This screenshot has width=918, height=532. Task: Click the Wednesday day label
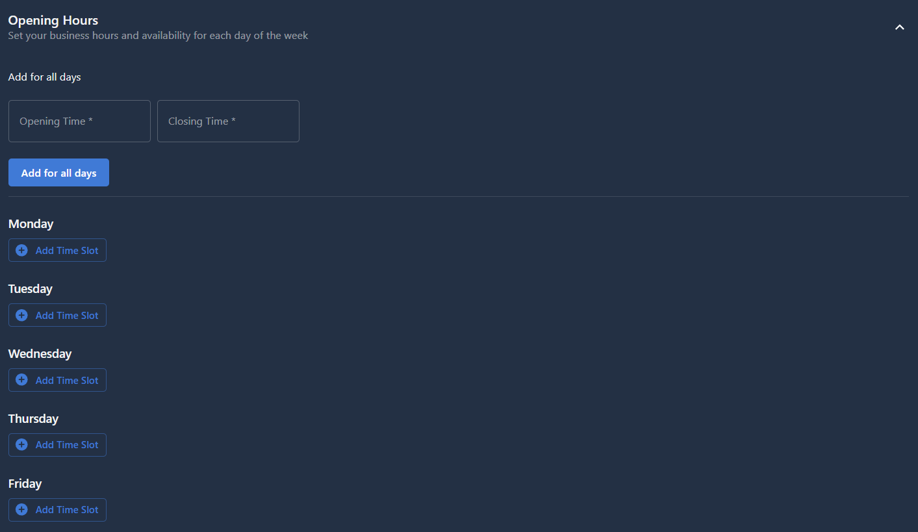(40, 354)
